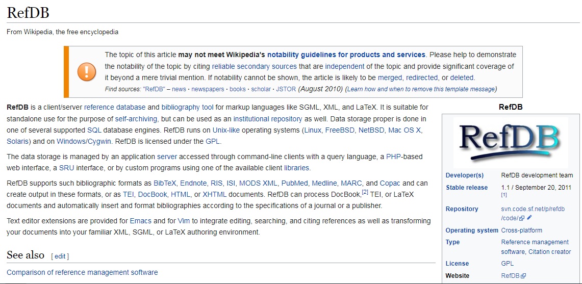Open the bibliography tool link
Image resolution: width=582 pixels, height=284 pixels.
point(187,108)
